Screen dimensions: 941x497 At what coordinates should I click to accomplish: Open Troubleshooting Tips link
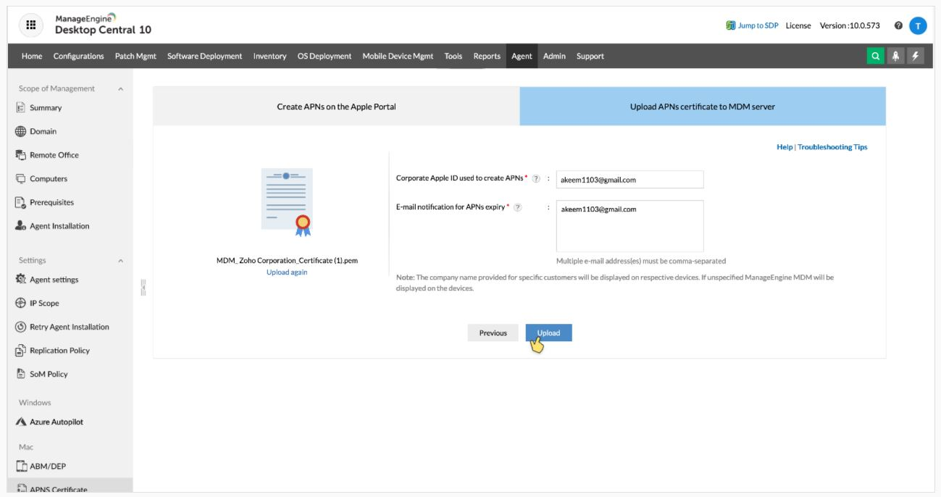pos(832,147)
